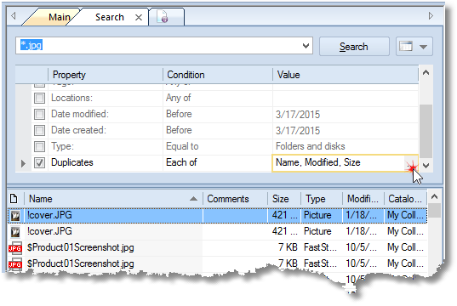
Task: Enable the Date created checkbox
Action: (40, 130)
